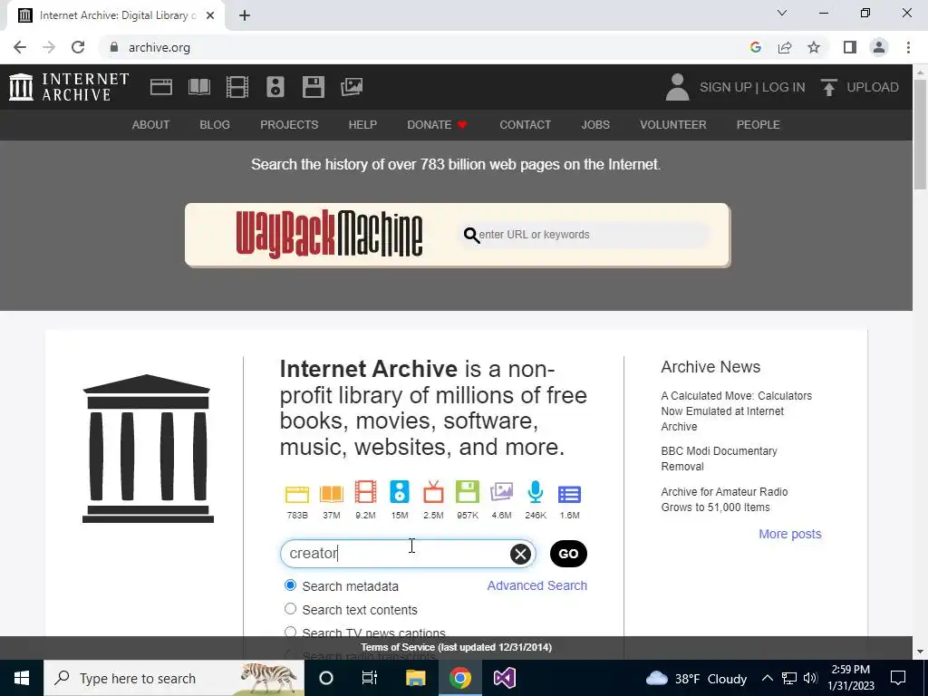Select the movies icon labeled 9.2M
The width and height of the screenshot is (928, 696).
coord(365,492)
